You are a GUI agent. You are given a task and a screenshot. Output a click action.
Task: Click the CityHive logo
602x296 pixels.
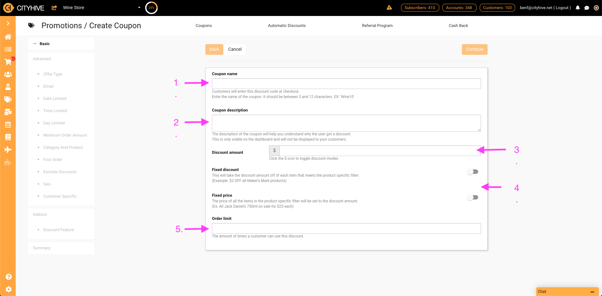(x=24, y=8)
